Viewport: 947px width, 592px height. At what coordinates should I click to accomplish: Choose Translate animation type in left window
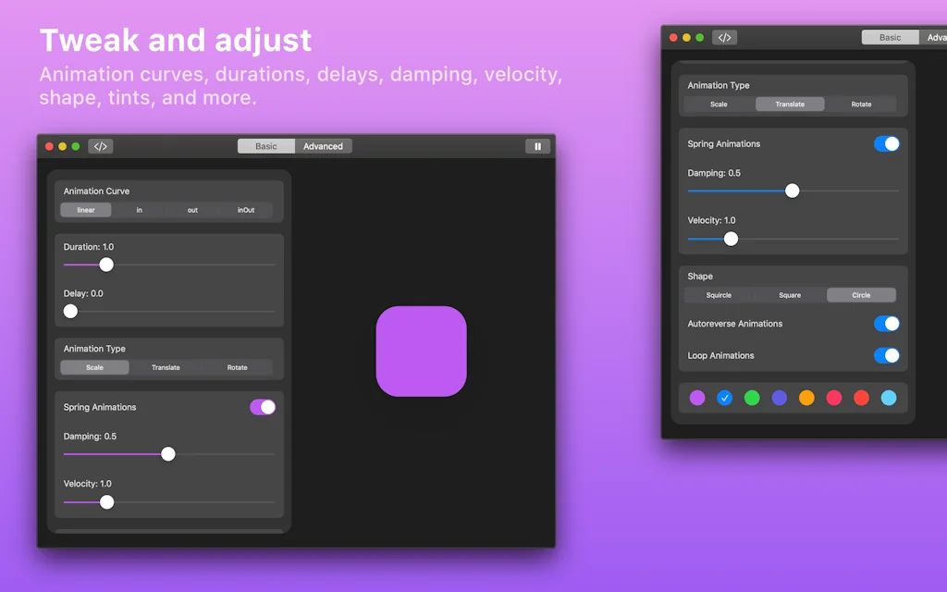(x=166, y=367)
